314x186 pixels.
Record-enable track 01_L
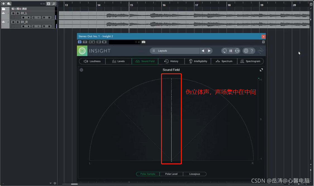click(x=23, y=18)
